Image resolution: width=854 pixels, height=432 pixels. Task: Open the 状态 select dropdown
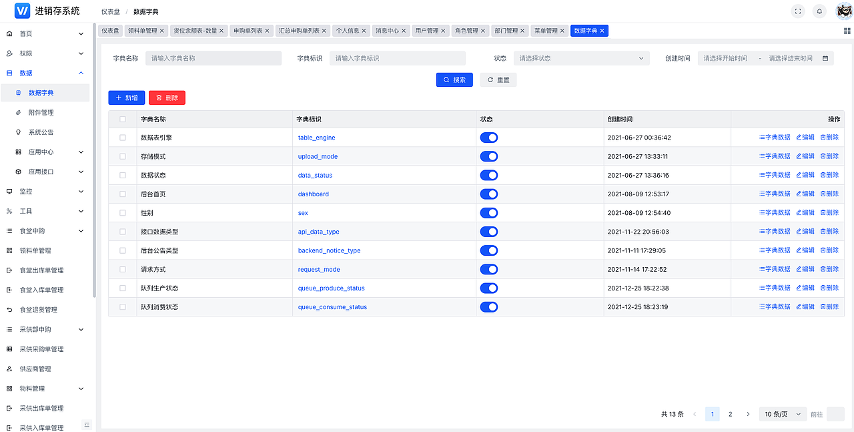coord(581,58)
